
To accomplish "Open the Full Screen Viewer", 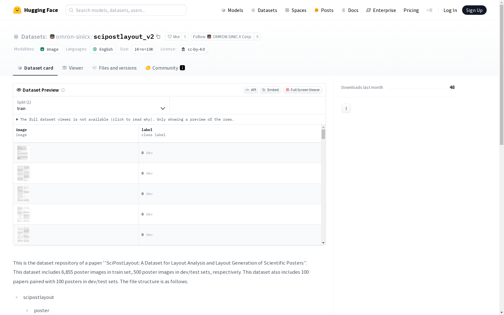I will click(303, 90).
